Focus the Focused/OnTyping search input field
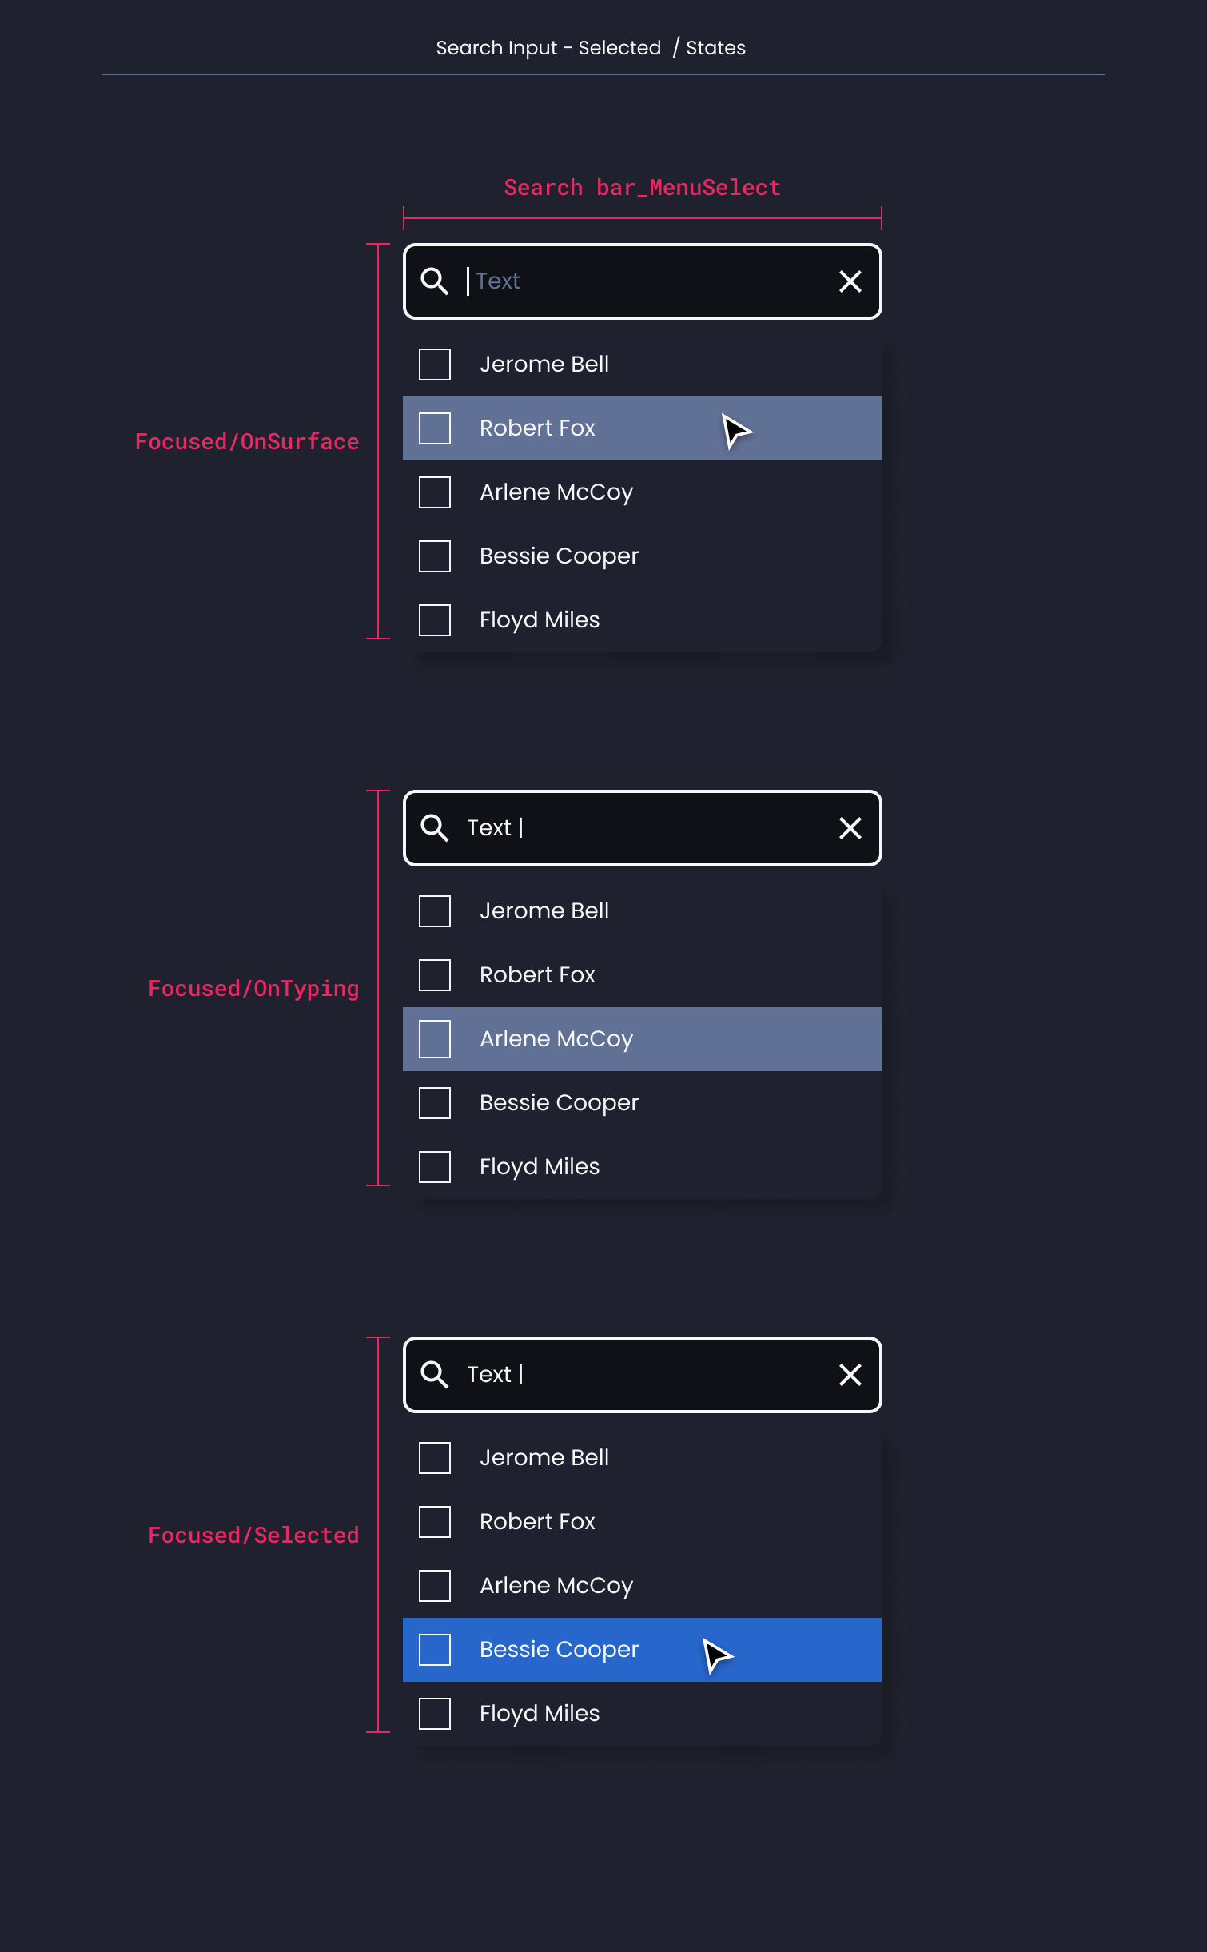The width and height of the screenshot is (1207, 1952). [643, 828]
